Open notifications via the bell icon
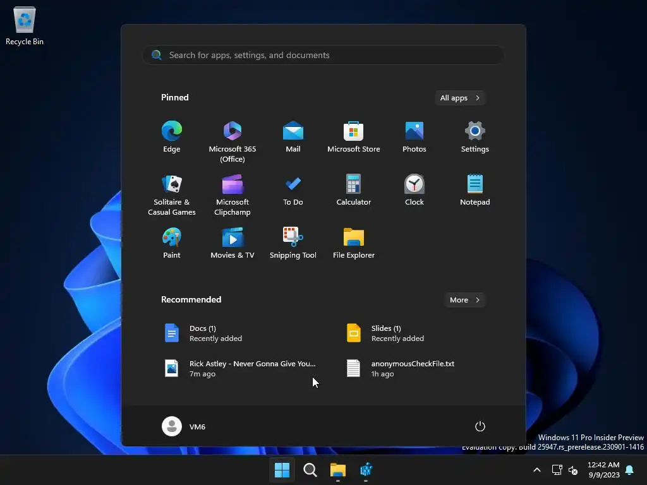This screenshot has height=485, width=647. (630, 470)
